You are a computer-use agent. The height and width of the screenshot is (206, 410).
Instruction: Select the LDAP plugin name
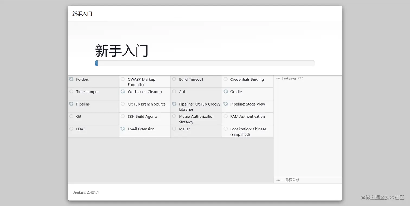click(81, 129)
